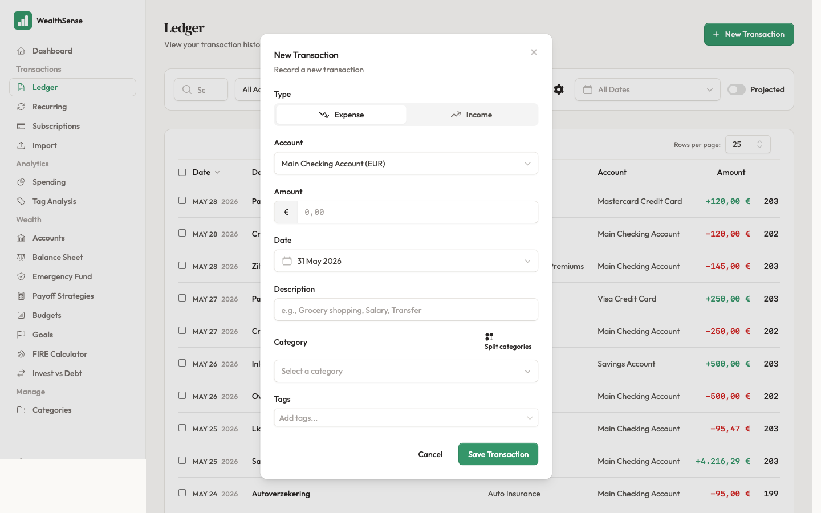This screenshot has height=513, width=821.
Task: Click the Visa Credit Card cell
Action: (627, 299)
